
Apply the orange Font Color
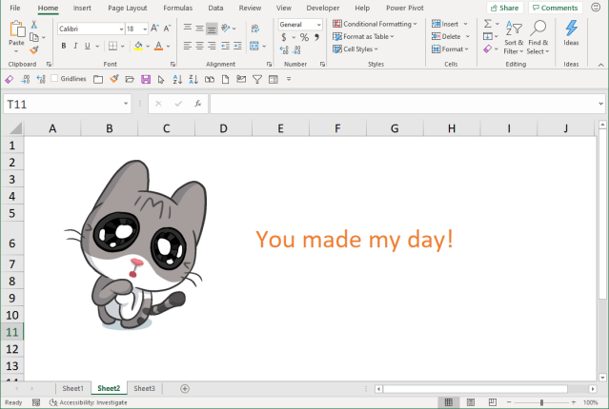coord(158,47)
